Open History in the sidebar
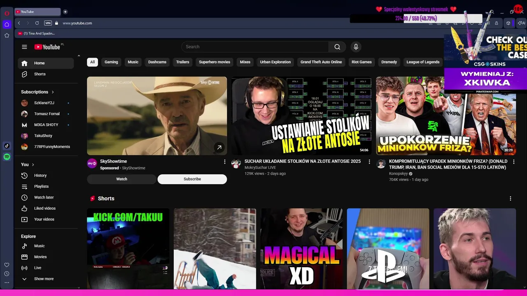527x296 pixels. click(x=46, y=176)
